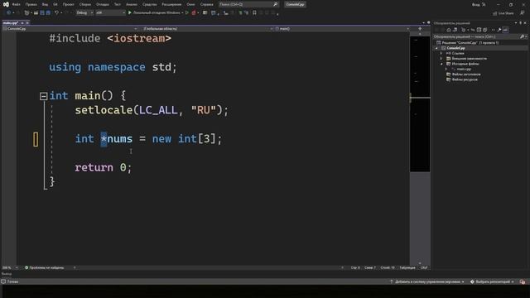Viewport: 530px width, 298px height.
Task: Click the bookmark toolbar icon
Action: pyautogui.click(x=254, y=13)
